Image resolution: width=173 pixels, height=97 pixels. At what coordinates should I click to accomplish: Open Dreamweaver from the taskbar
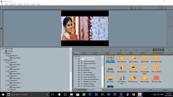point(65,95)
